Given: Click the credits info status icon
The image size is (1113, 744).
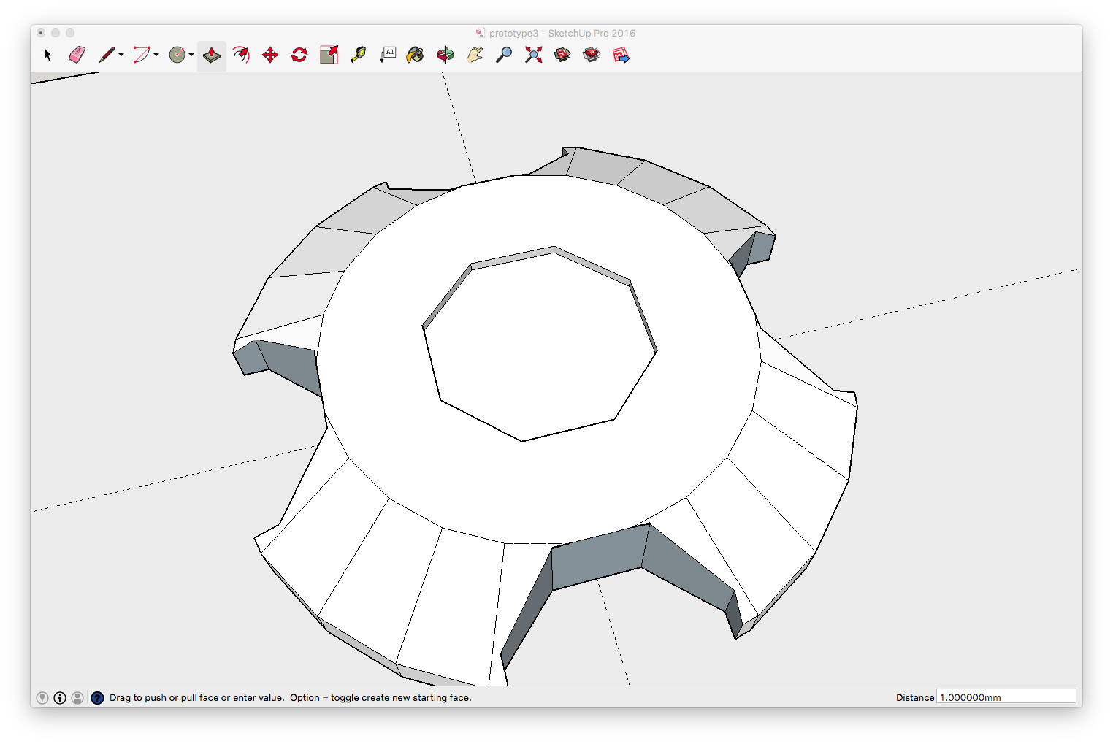Looking at the screenshot, I should [60, 698].
